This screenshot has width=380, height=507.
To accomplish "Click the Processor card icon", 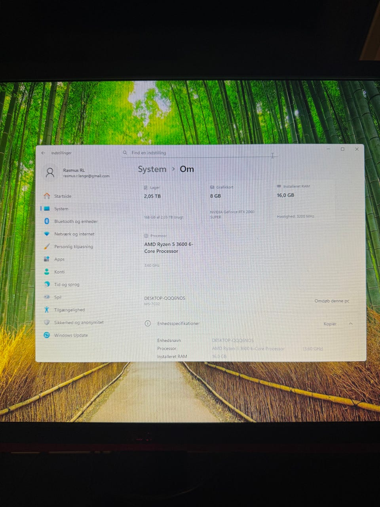I will click(x=146, y=236).
